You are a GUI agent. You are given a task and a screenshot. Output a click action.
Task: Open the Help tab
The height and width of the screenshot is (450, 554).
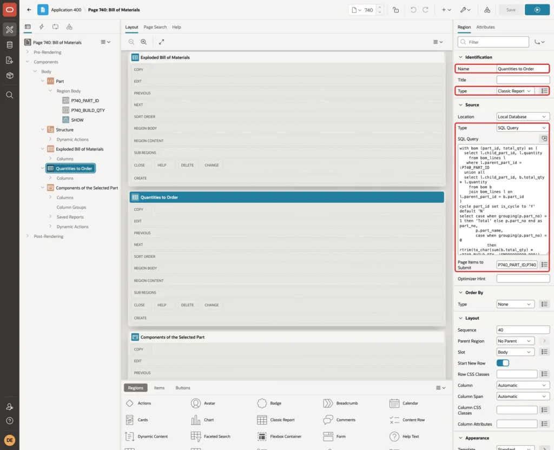[x=176, y=27]
